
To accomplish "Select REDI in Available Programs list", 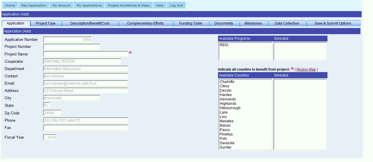I will pos(224,45).
